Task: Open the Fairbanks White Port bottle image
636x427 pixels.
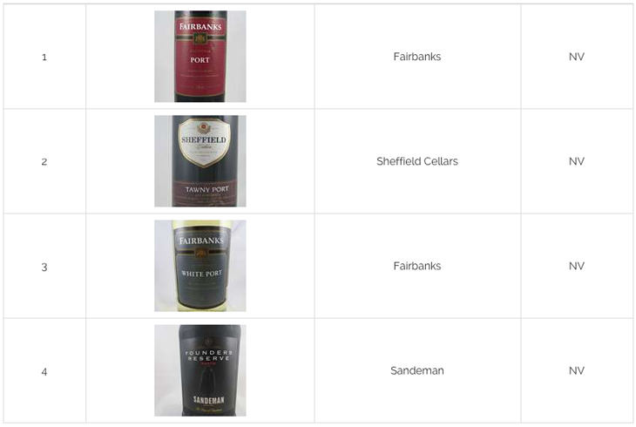Action: pyautogui.click(x=200, y=266)
